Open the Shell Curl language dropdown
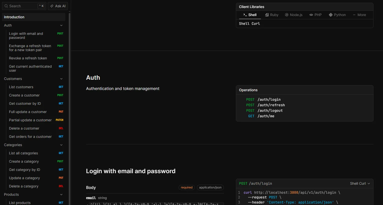The image size is (383, 205). (x=360, y=183)
